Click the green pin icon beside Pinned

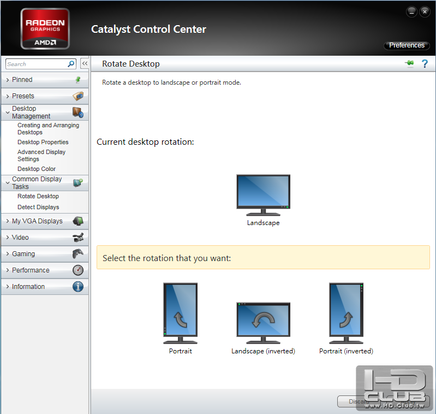coord(78,80)
